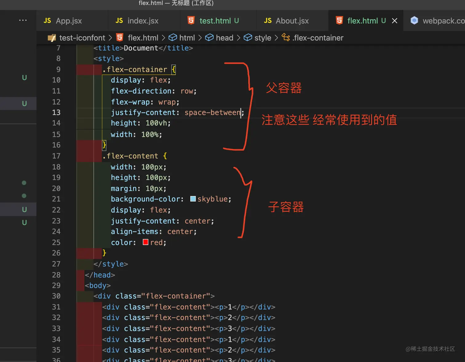The width and height of the screenshot is (465, 362).
Task: Click the style element symbol icon in breadcrumb
Action: [x=248, y=38]
